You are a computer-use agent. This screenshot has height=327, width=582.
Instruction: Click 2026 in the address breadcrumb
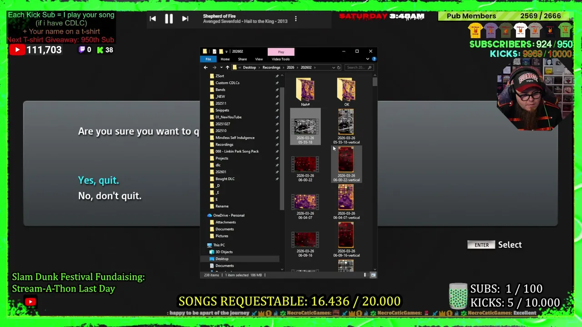pos(290,67)
